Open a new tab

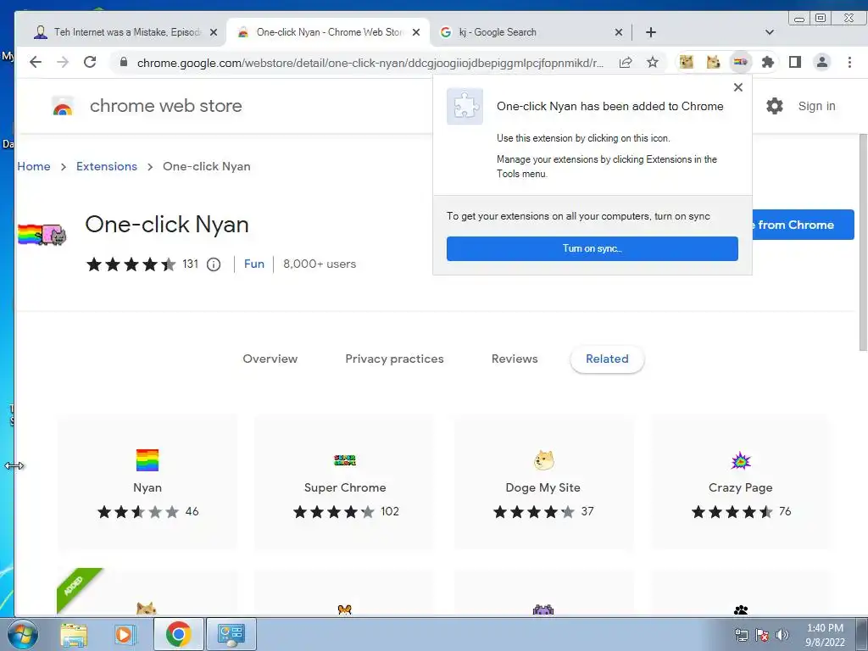(651, 32)
